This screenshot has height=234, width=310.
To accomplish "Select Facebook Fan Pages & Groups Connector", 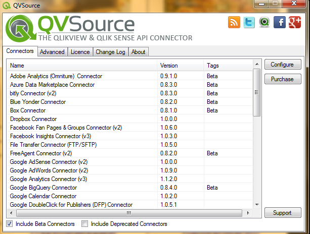I will click(130, 128).
